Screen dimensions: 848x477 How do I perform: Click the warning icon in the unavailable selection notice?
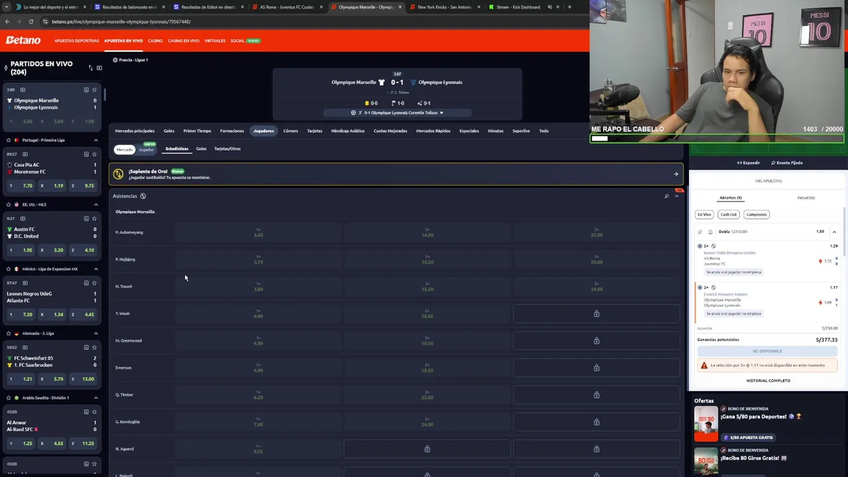[704, 365]
